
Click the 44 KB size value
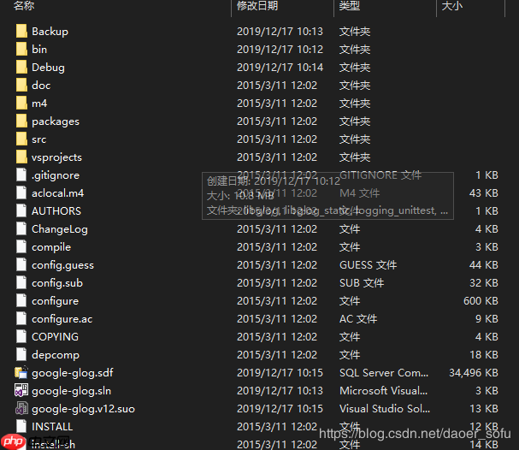(x=484, y=265)
